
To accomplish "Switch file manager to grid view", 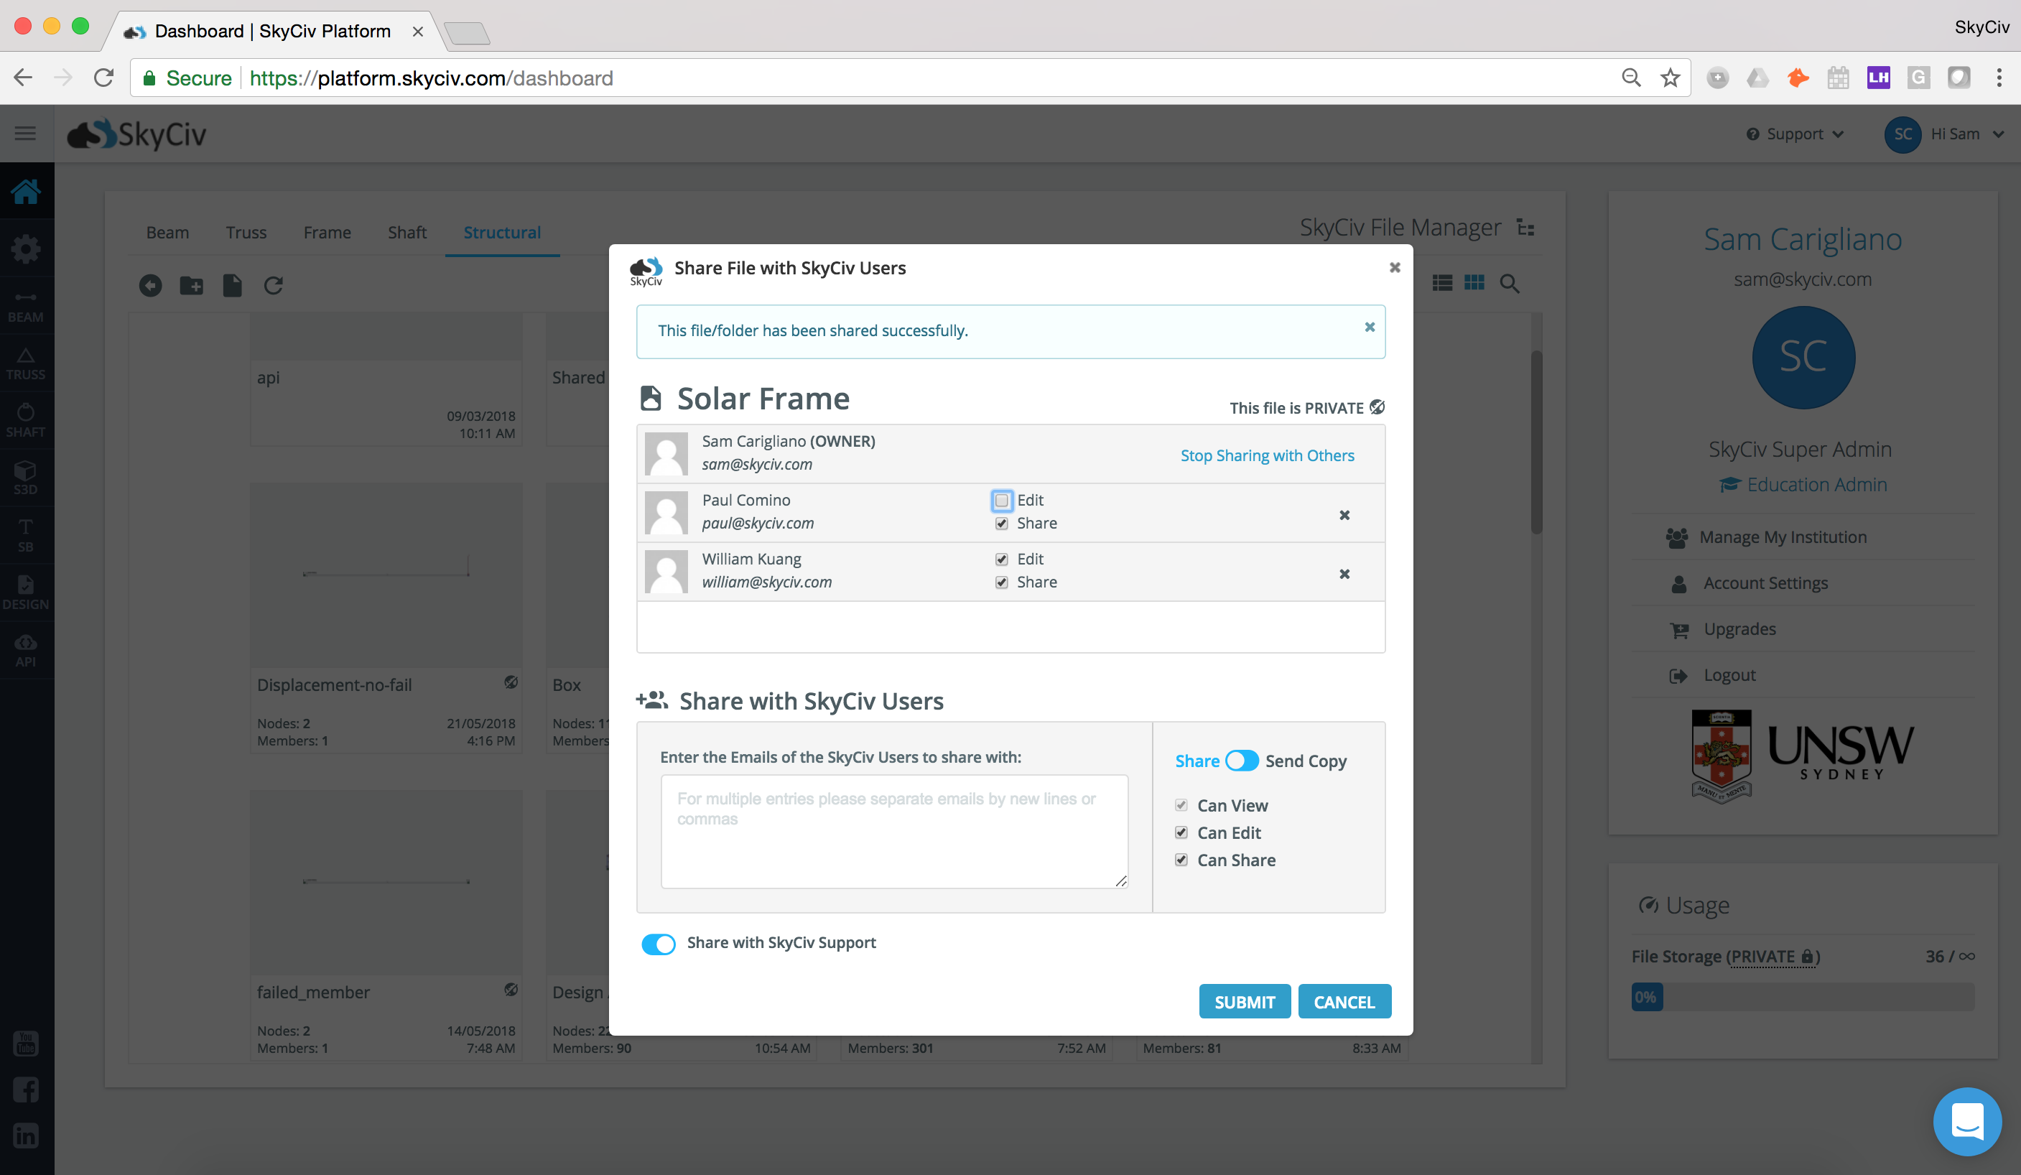I will click(x=1474, y=283).
